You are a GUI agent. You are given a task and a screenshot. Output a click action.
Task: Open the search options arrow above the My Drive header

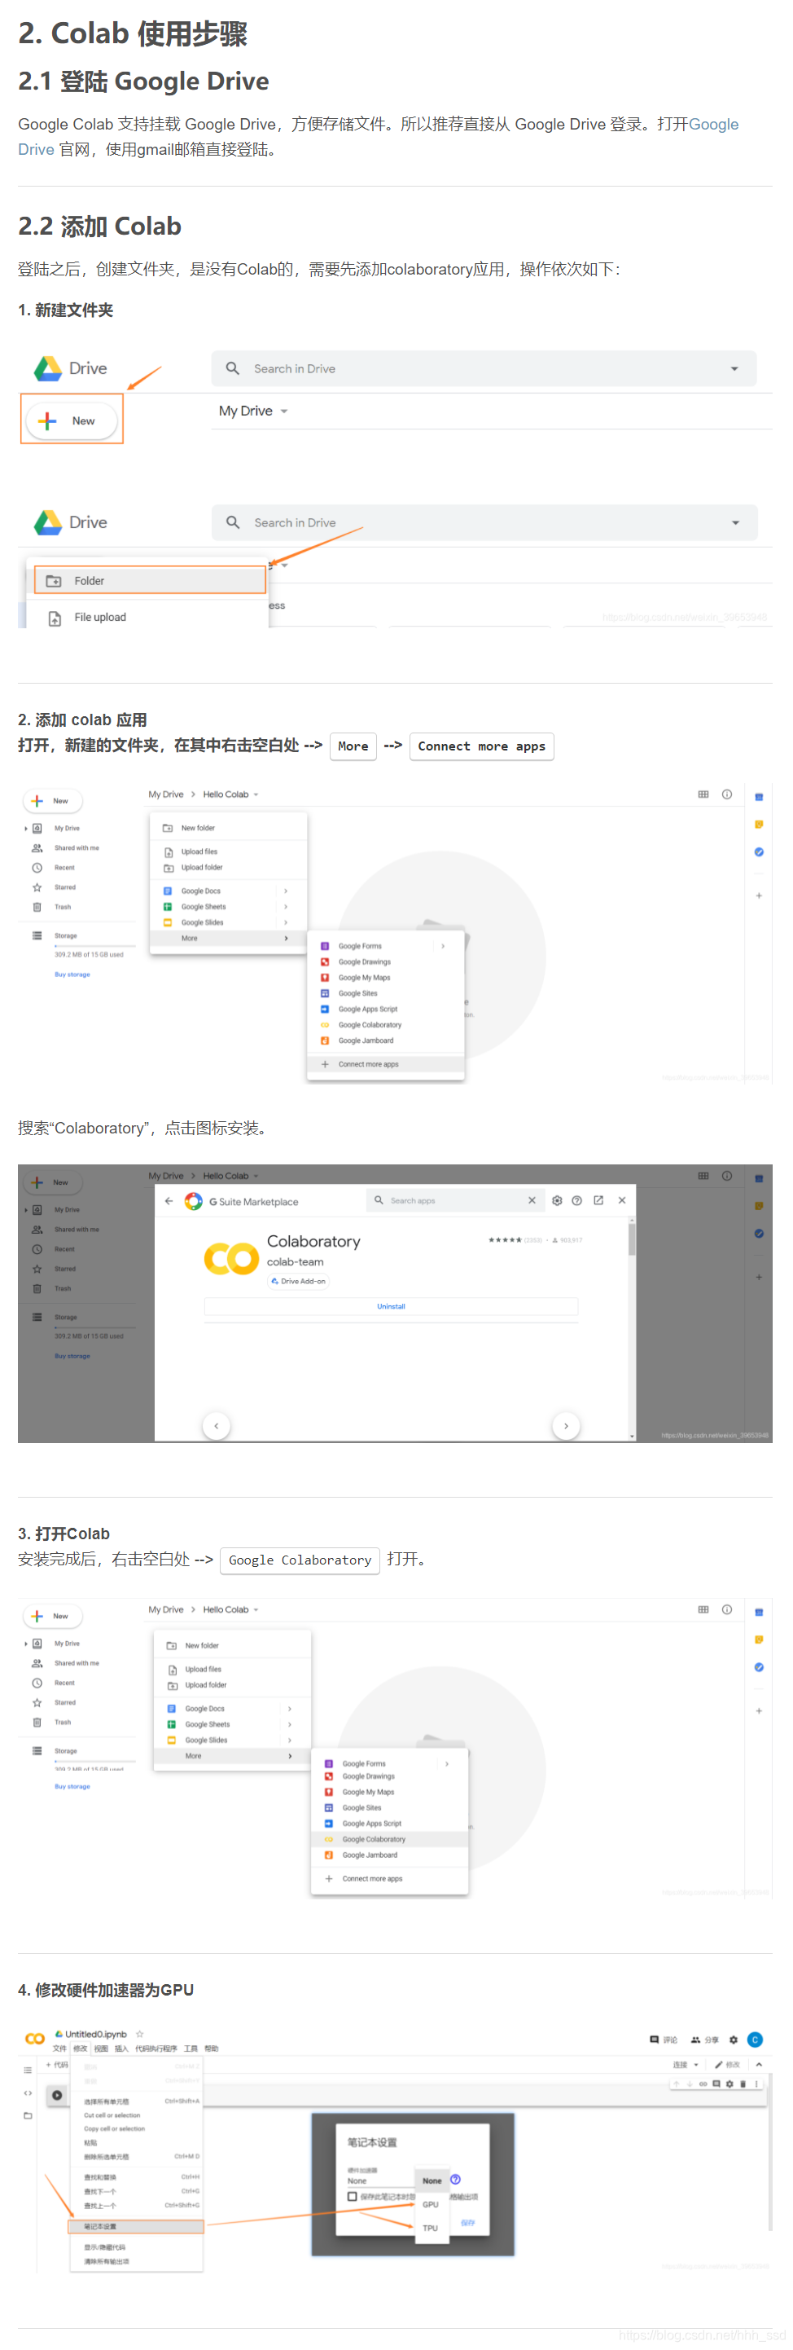coord(734,368)
